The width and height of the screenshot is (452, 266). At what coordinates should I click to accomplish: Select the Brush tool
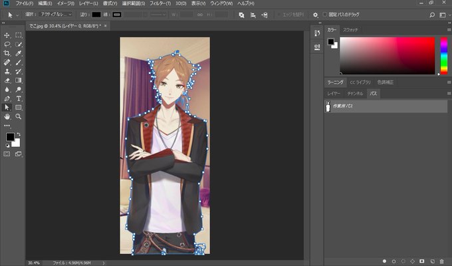coord(19,63)
